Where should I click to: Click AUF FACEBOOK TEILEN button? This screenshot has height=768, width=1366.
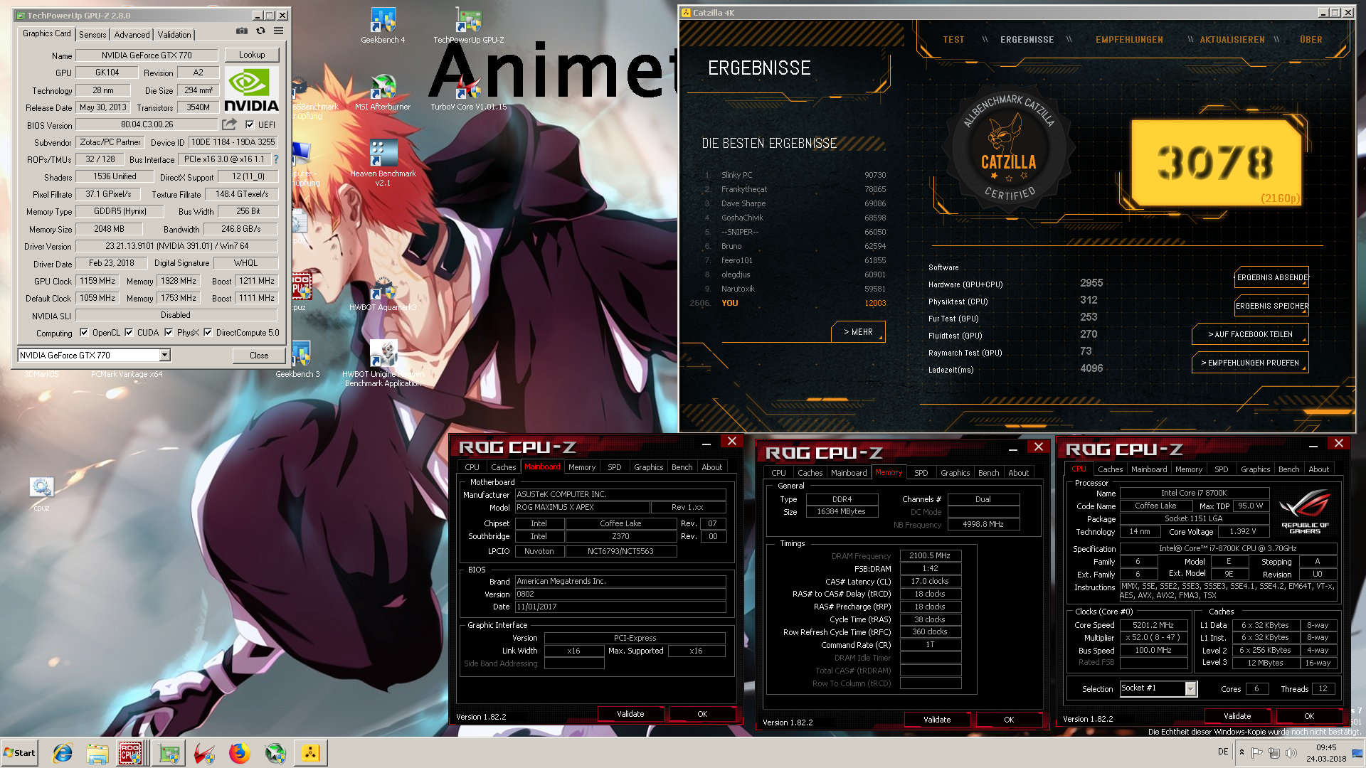[1250, 334]
